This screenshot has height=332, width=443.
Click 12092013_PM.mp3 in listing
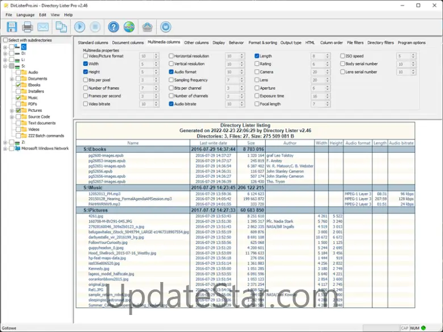pyautogui.click(x=105, y=194)
